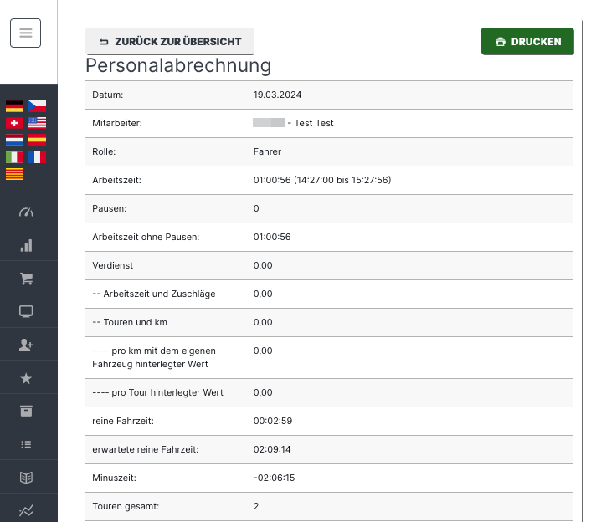Choose the Swiss flag language
Viewport: 591px width, 522px height.
(x=14, y=123)
